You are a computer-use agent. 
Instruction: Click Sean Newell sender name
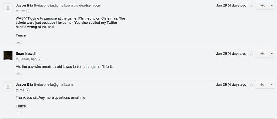point(26,54)
